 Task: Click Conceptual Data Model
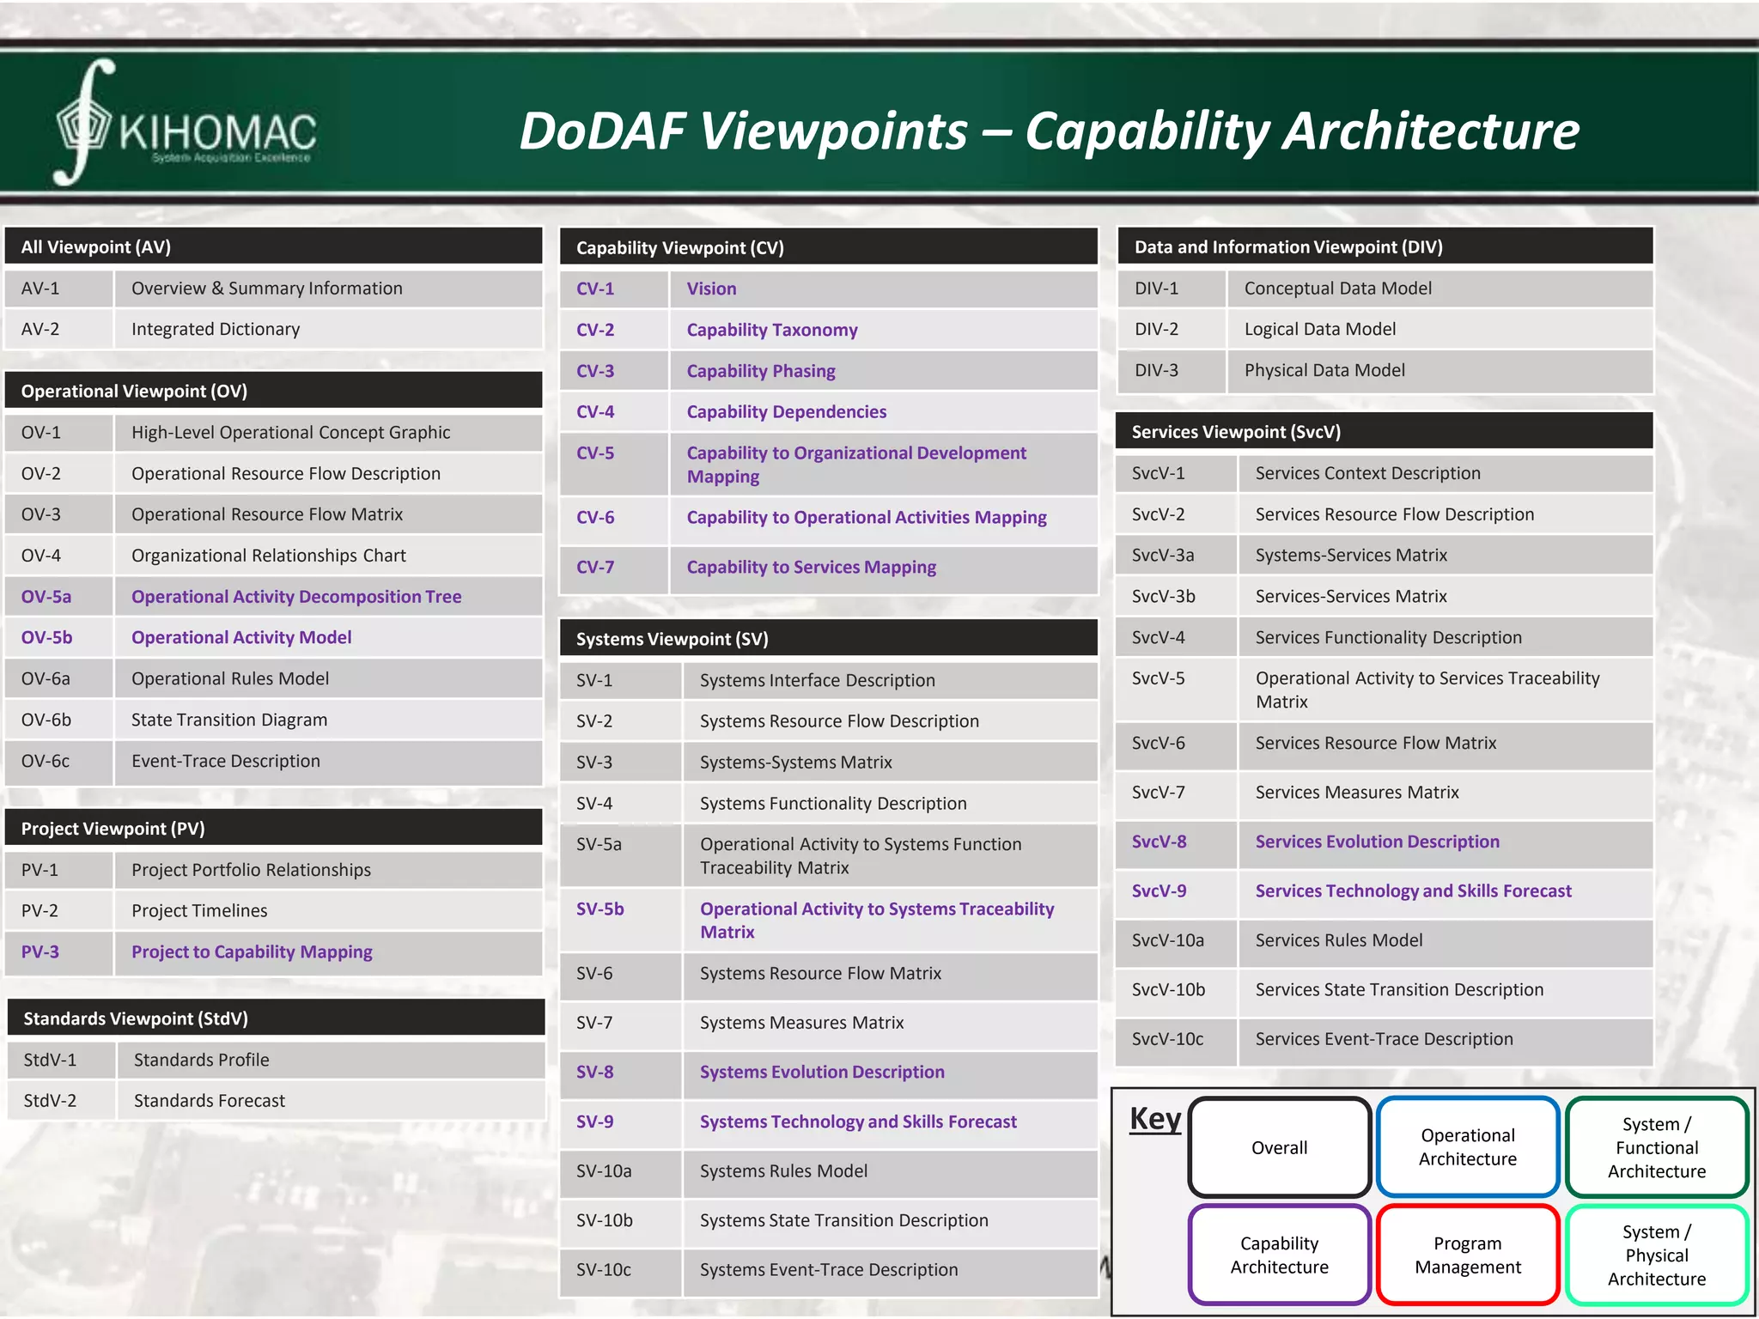coord(1338,289)
